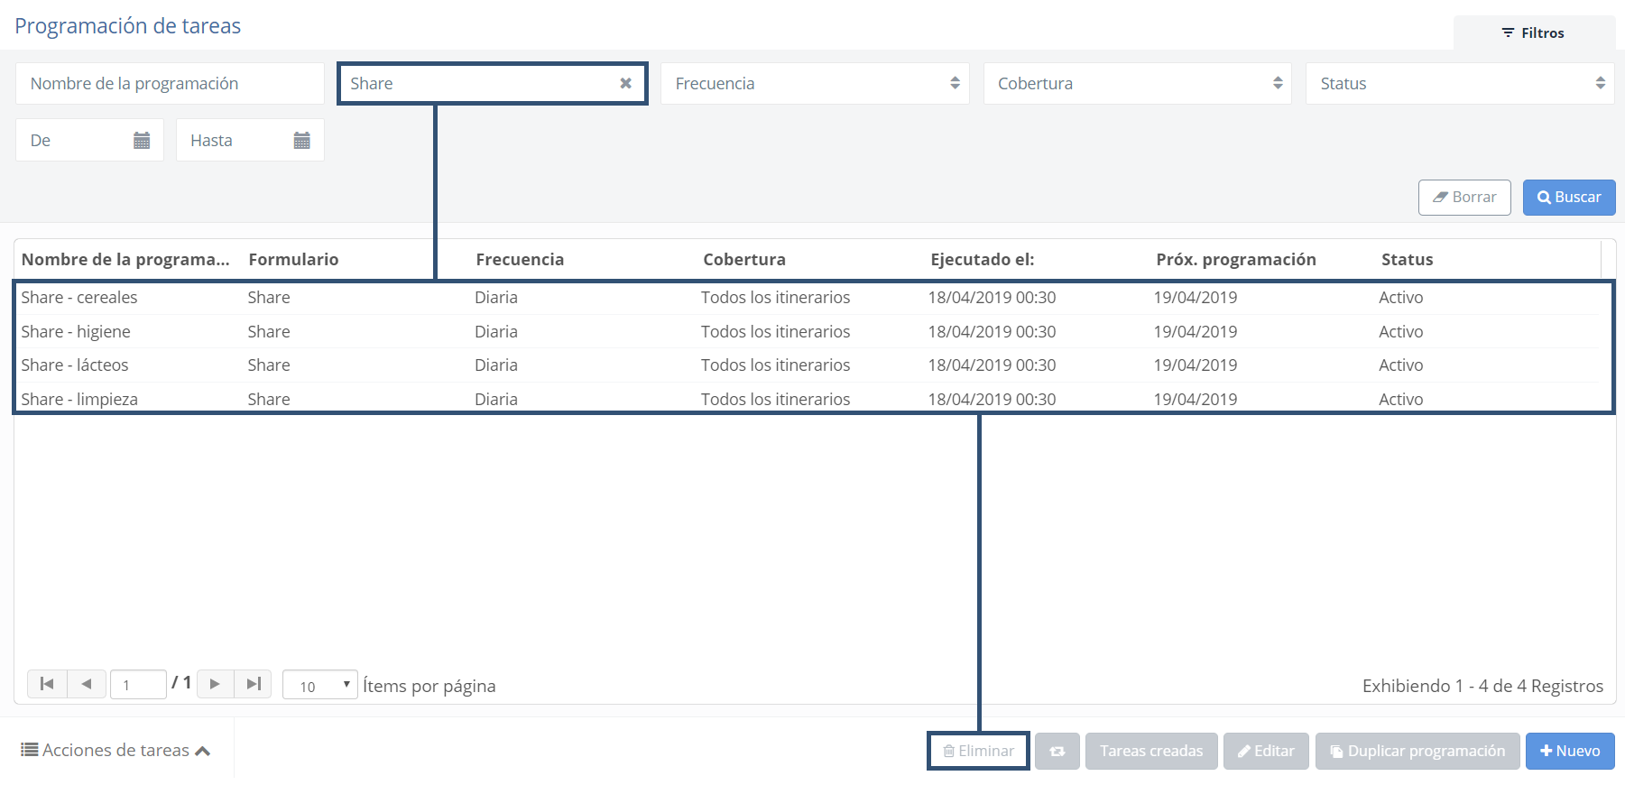The image size is (1625, 785).
Task: Collapse the Acciones de tareas menu
Action: [x=115, y=750]
